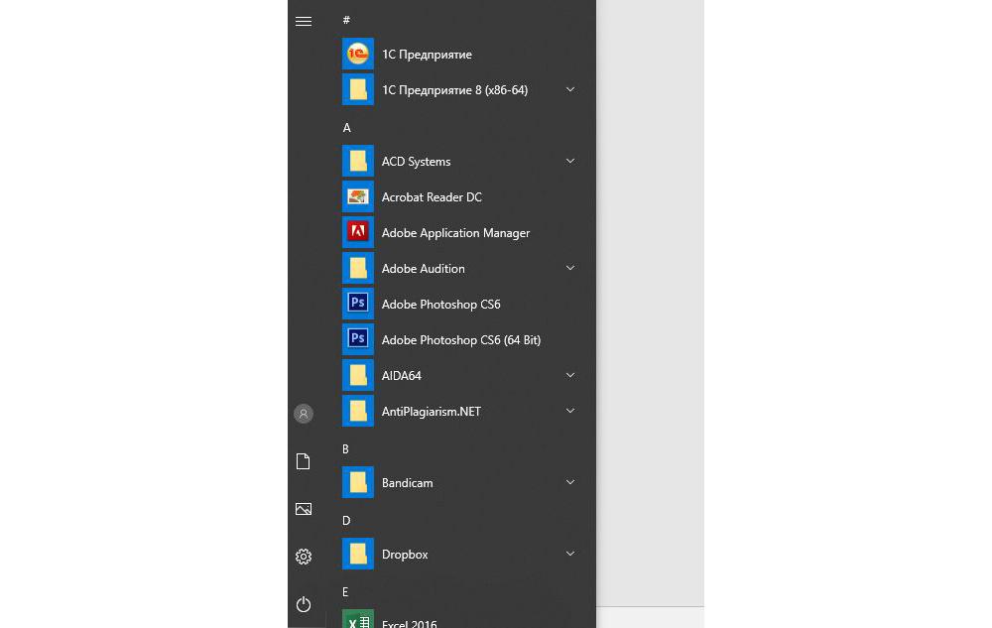Launch Adobe Photoshop CS6 Ps icon

point(358,305)
